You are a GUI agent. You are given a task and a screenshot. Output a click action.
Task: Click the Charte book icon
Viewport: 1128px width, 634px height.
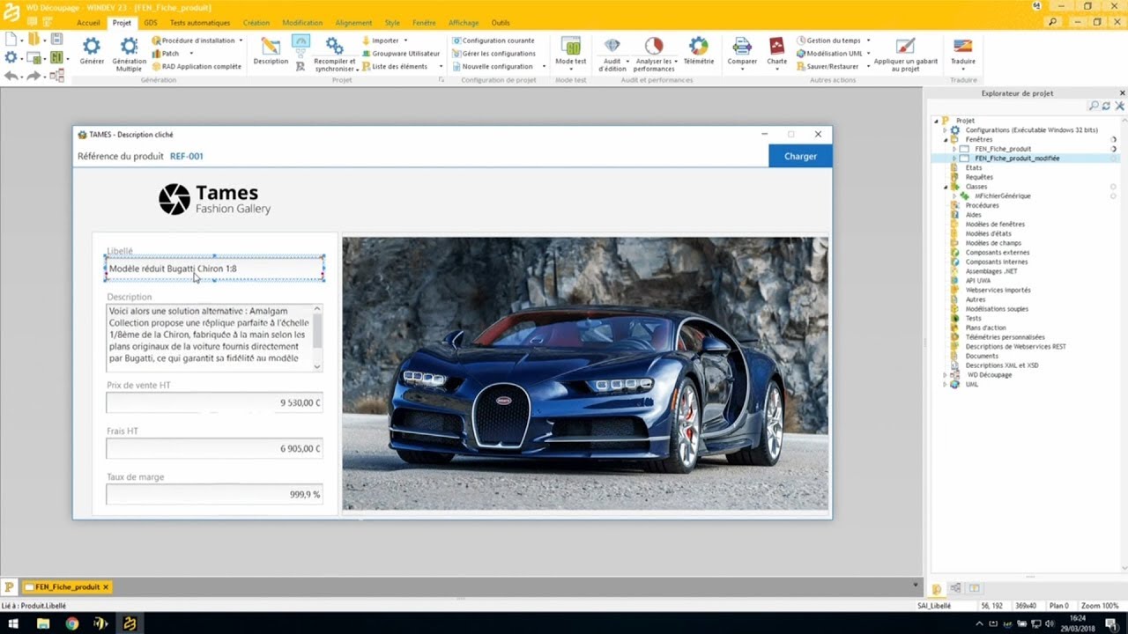[x=776, y=46]
